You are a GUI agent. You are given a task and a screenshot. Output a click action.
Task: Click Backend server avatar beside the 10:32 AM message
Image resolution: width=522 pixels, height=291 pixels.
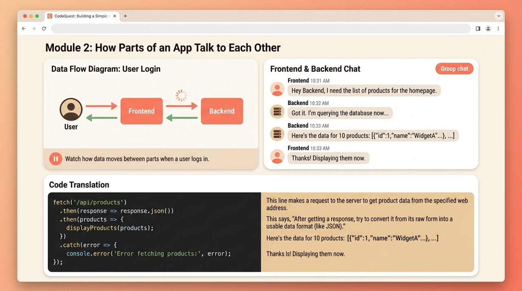(x=277, y=111)
